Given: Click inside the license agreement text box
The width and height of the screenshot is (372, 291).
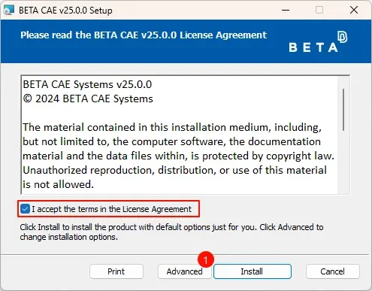Looking at the screenshot, I should (x=180, y=135).
